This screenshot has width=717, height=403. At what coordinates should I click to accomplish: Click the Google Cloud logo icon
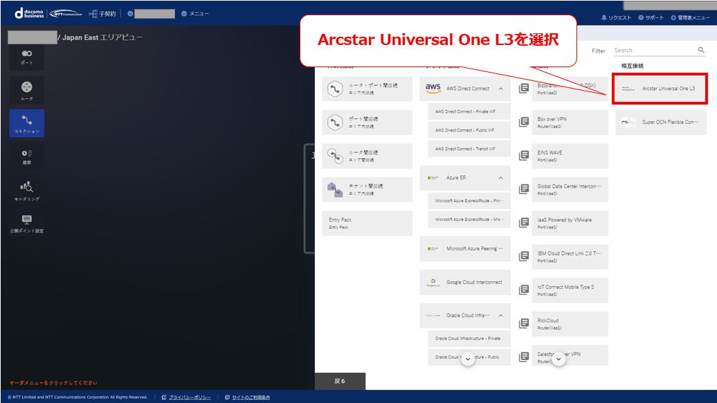click(433, 283)
